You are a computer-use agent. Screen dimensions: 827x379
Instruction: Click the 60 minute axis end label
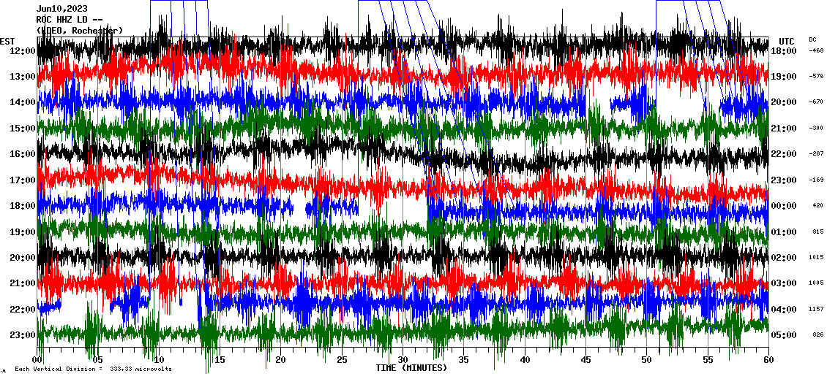tap(768, 359)
